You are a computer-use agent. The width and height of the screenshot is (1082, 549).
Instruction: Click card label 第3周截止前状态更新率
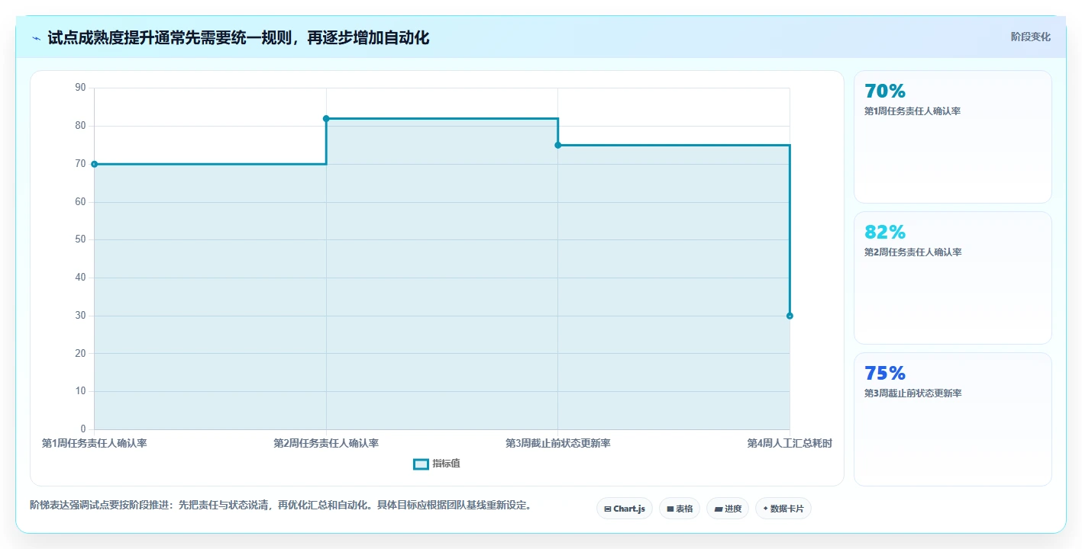(x=912, y=393)
